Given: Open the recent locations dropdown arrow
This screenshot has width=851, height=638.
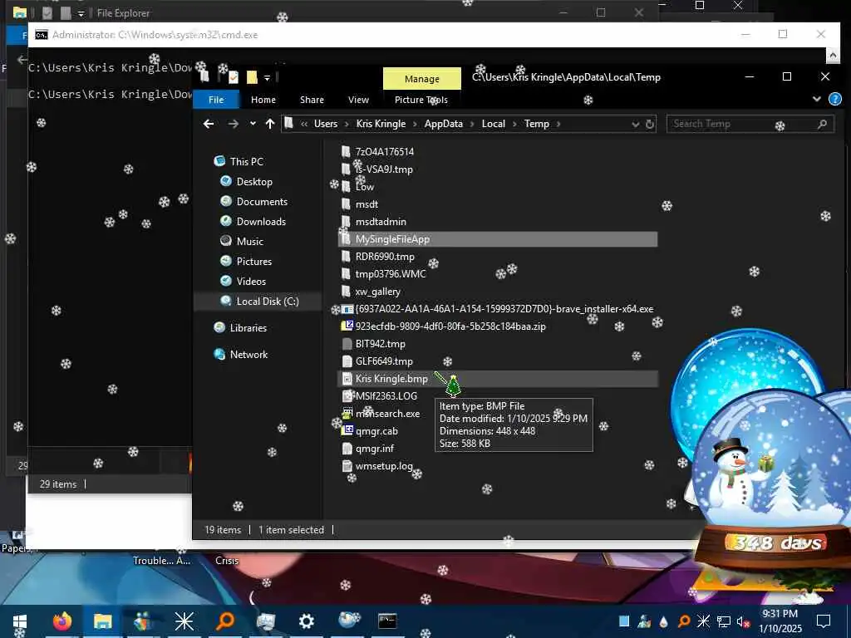Looking at the screenshot, I should pos(253,124).
